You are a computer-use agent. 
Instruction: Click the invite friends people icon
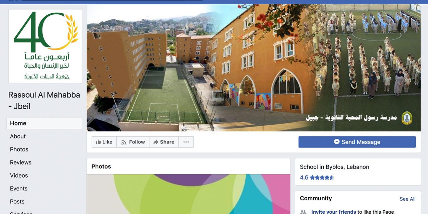tap(303, 212)
